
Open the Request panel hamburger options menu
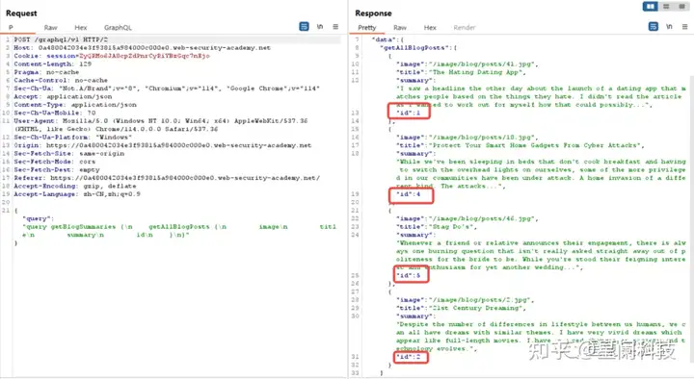point(335,27)
